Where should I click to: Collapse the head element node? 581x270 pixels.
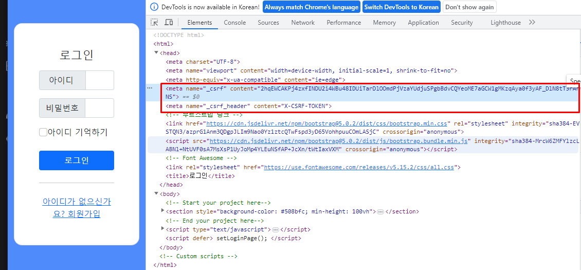coord(156,53)
